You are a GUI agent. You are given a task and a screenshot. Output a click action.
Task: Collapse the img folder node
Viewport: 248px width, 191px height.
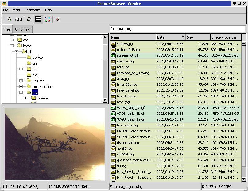[21, 92]
